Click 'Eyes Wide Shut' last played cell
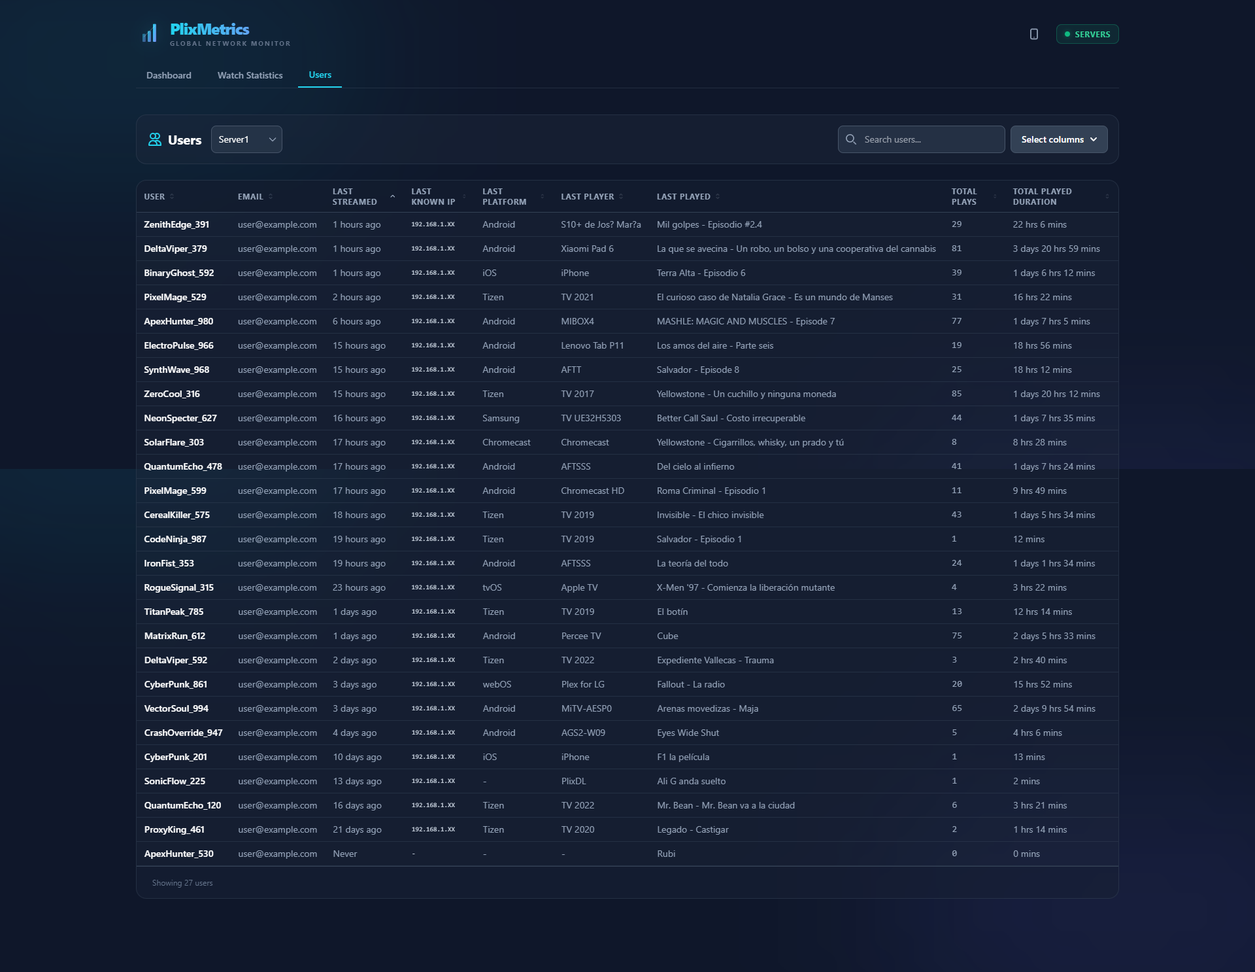This screenshot has height=972, width=1255. pyautogui.click(x=688, y=733)
